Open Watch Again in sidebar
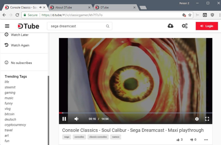The image size is (221, 145). click(x=17, y=45)
